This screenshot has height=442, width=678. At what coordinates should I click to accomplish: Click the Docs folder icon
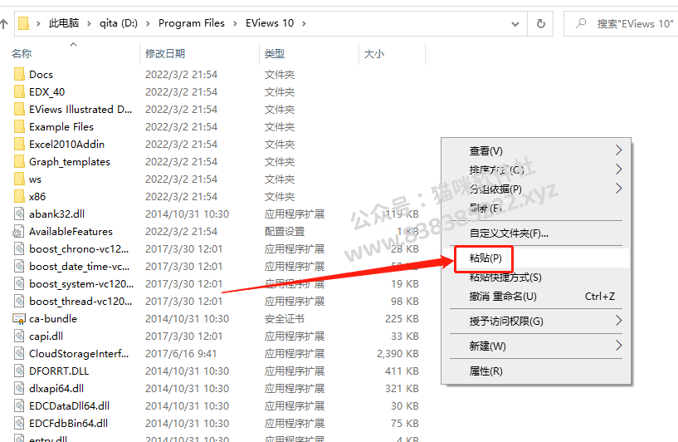point(19,75)
